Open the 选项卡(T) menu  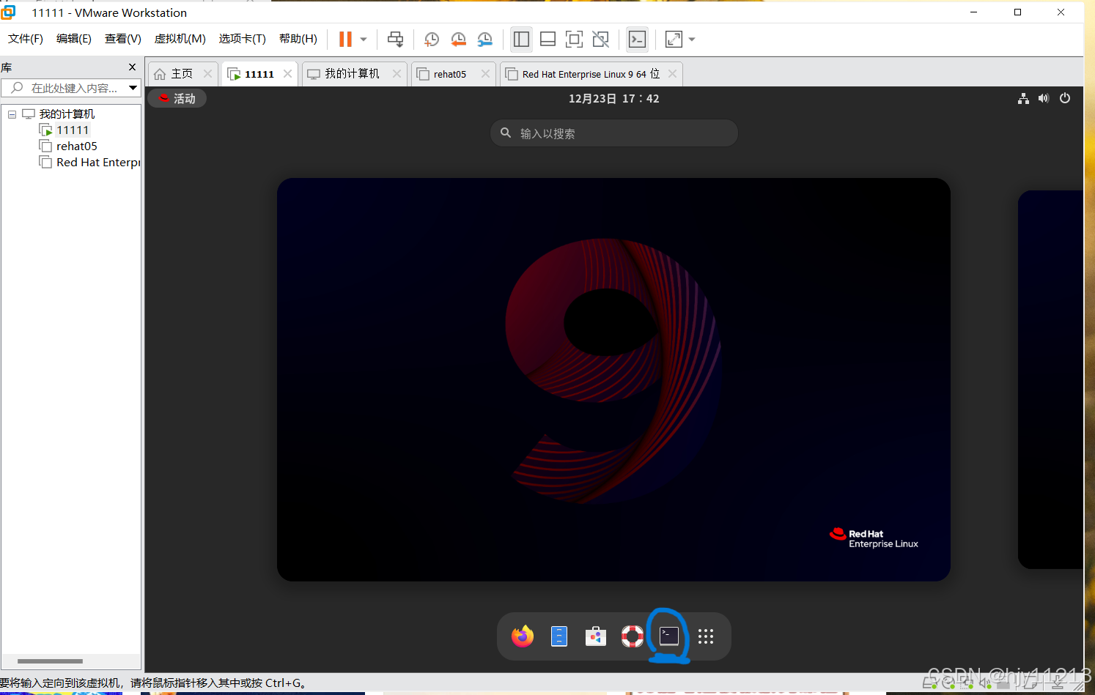tap(243, 39)
